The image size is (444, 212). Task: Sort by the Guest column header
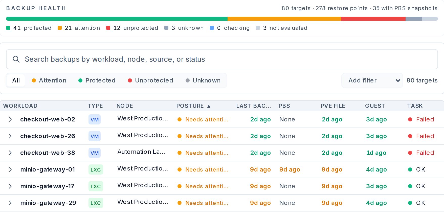[375, 106]
